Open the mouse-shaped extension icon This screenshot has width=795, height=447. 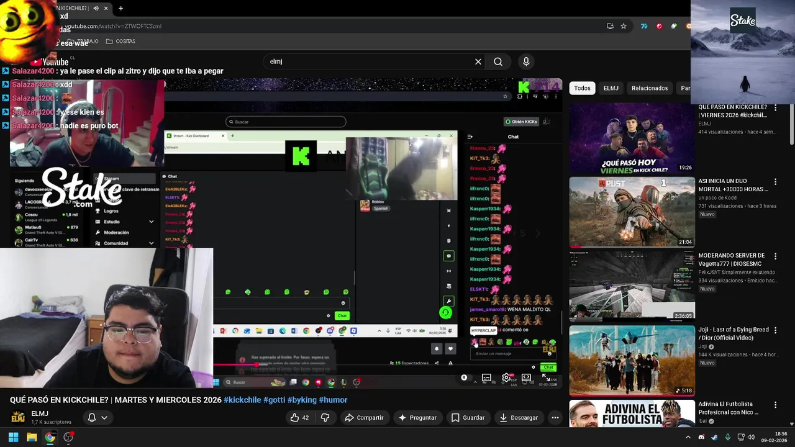[674, 26]
